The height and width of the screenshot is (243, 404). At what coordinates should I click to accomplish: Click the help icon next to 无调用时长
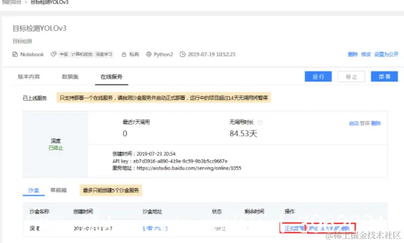[260, 122]
